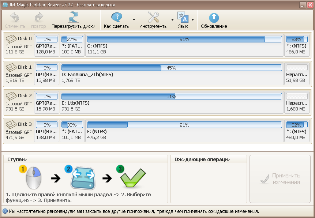Image resolution: width=315 pixels, height=218 pixels.
Task: Select the Disk 2 drive icon
Action: pos(11,96)
